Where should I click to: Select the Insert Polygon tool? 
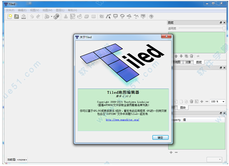click(x=129, y=16)
